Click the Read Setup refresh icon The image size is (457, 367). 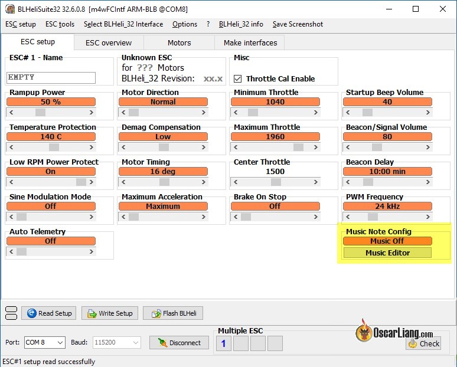31,313
